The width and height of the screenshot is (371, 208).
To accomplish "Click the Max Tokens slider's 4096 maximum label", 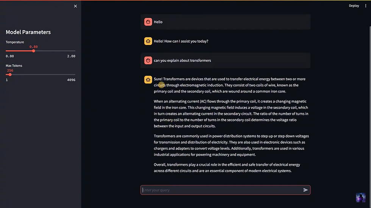I will point(71,80).
